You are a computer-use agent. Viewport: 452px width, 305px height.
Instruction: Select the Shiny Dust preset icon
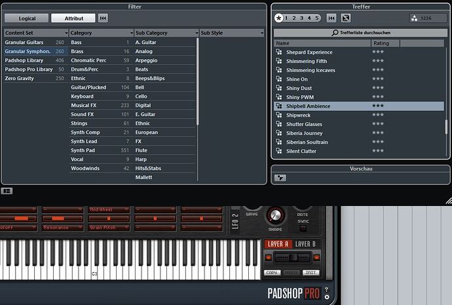coord(279,88)
